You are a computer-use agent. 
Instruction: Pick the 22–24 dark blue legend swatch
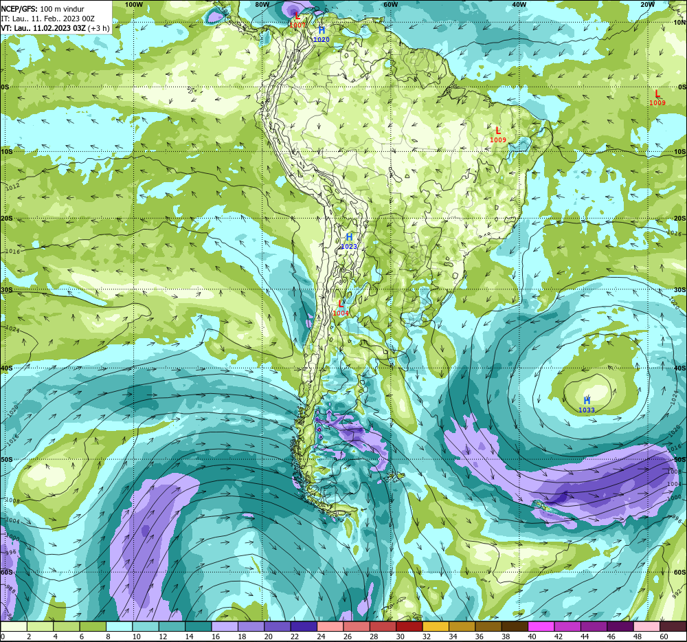point(304,626)
